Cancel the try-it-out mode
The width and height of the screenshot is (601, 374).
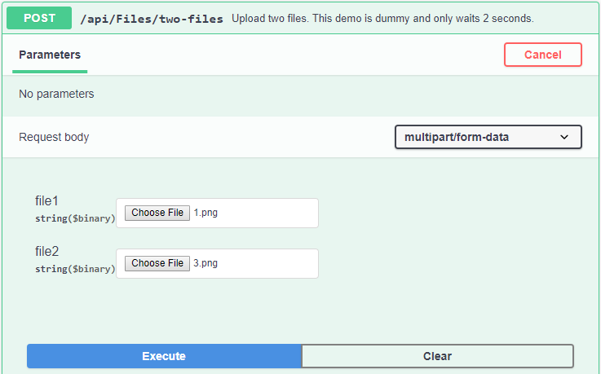[543, 55]
